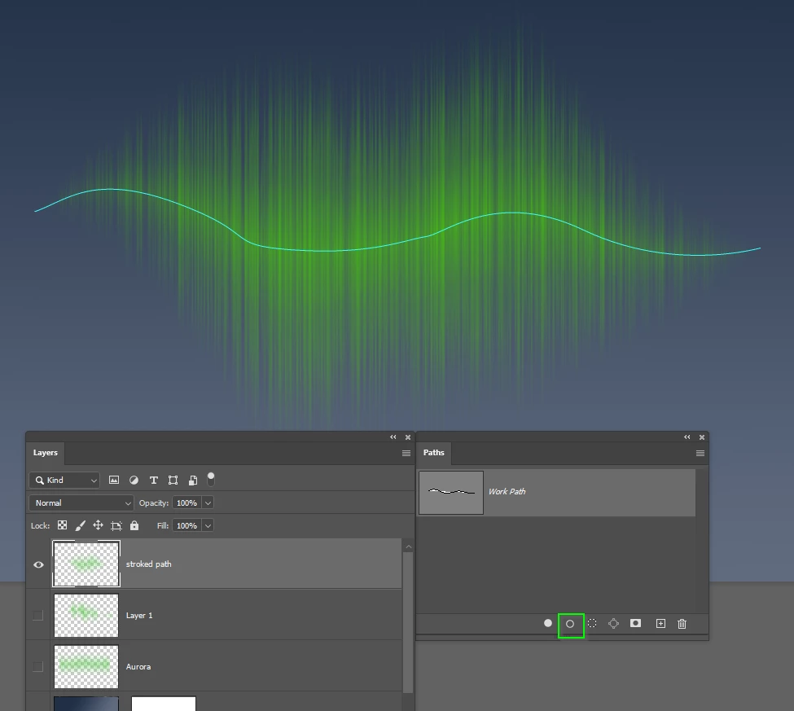Toggle layer filtering switch on/off
The image size is (794, 711).
[x=211, y=479]
